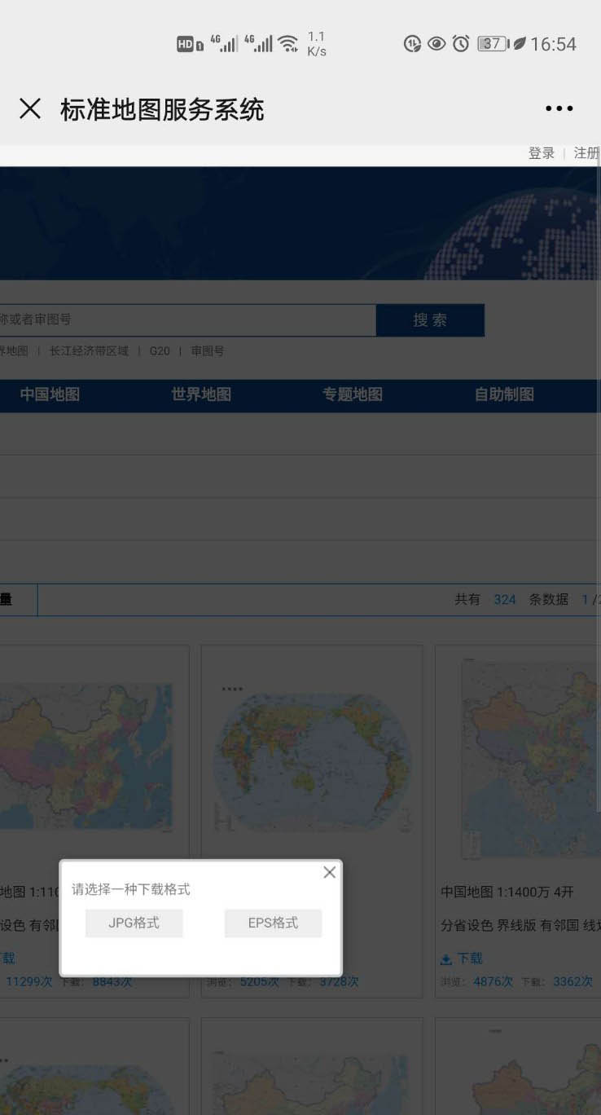Open the three-dot more options menu
Viewport: 601px width, 1115px height.
[x=559, y=108]
